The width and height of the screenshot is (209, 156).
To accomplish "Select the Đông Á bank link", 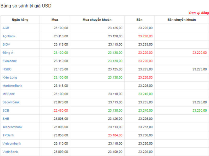I will pos(8,53).
